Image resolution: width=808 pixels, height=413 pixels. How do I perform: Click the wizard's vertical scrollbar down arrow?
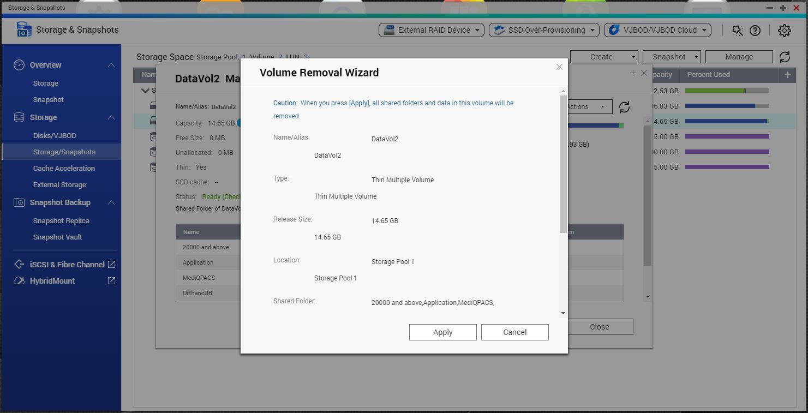(563, 313)
